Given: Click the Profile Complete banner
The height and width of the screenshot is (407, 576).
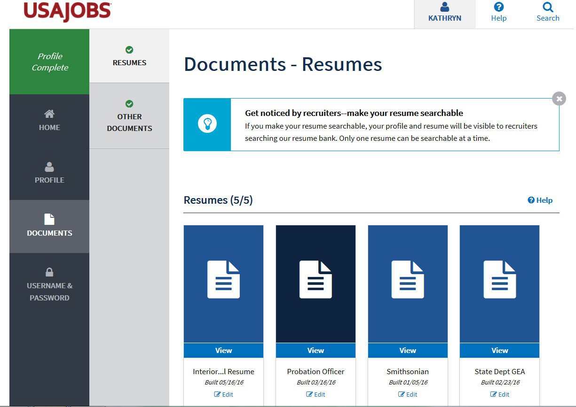Looking at the screenshot, I should pyautogui.click(x=49, y=61).
